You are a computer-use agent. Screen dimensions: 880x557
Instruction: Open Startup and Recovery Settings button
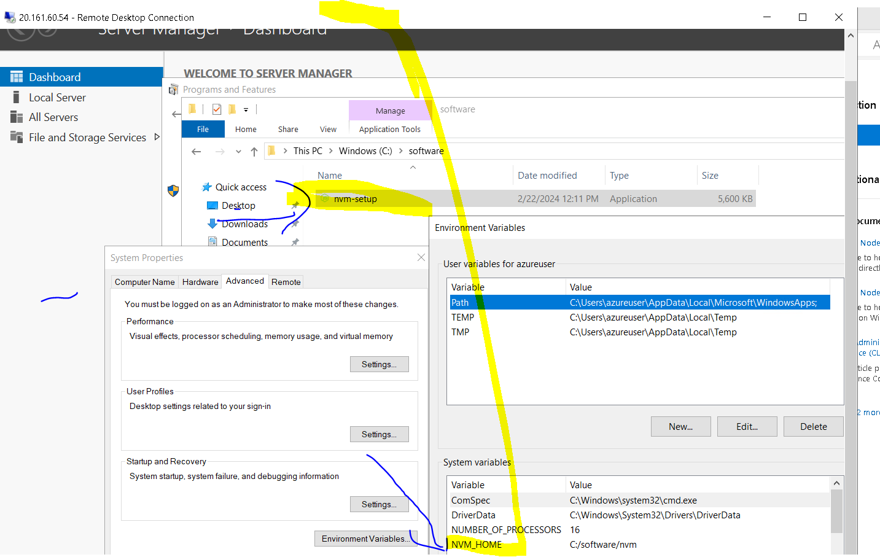click(380, 504)
